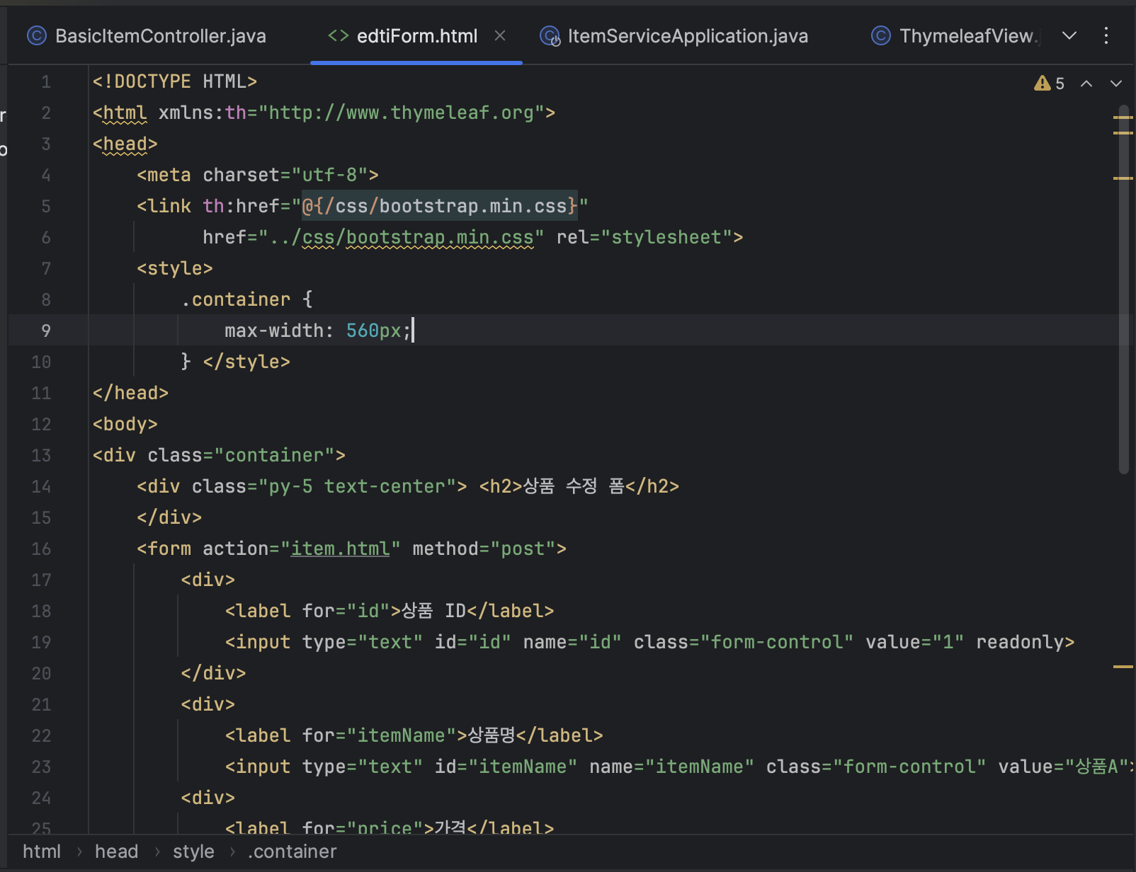Screen dimensions: 1136x872
Task: Click the rel="stylesheet" attribute
Action: click(x=644, y=237)
